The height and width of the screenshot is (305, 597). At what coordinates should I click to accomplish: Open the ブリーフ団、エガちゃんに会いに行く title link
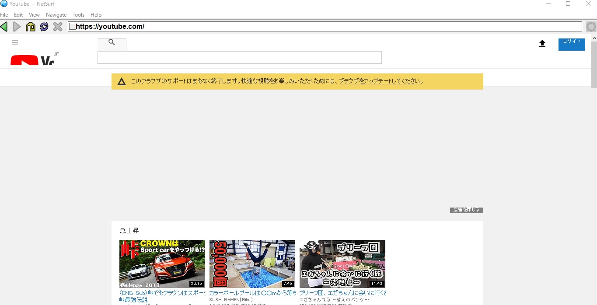tap(342, 293)
